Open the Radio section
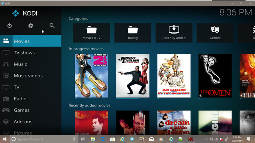Viewport: 255px width, 143px height. (31, 99)
